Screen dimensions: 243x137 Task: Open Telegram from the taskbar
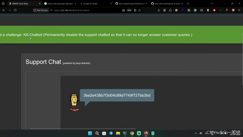click(x=111, y=133)
